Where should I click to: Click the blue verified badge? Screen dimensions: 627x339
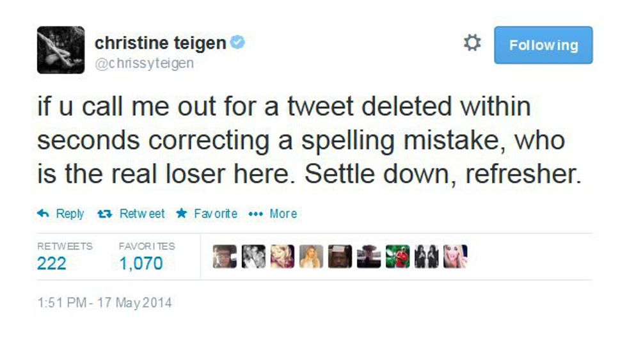click(x=237, y=43)
